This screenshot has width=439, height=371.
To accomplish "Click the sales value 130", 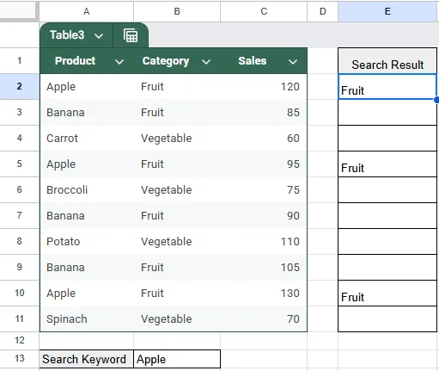I will [x=290, y=294].
